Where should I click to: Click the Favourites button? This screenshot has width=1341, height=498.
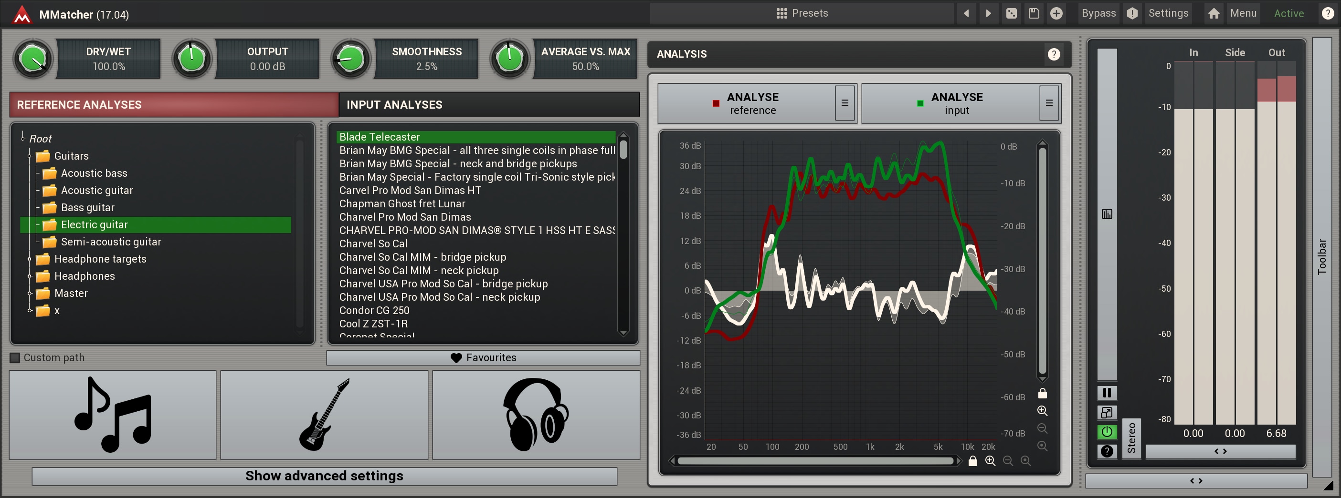[483, 357]
